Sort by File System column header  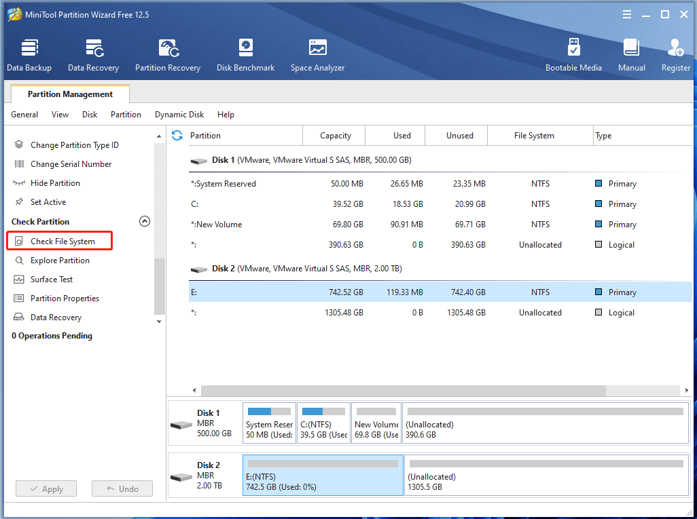541,136
